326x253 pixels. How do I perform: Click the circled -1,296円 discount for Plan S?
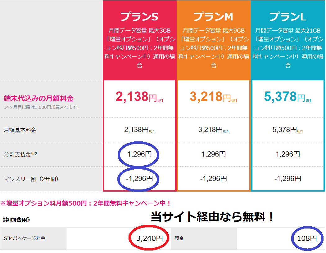point(139,179)
